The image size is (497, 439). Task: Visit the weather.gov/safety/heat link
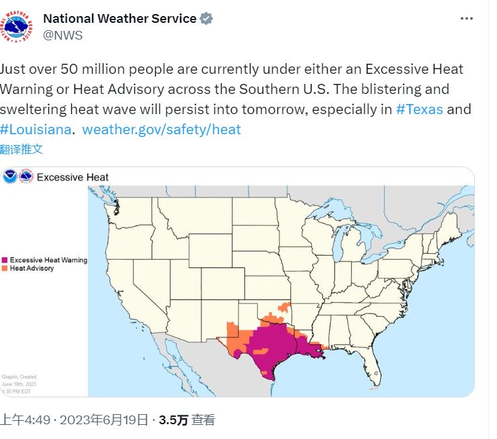click(161, 129)
